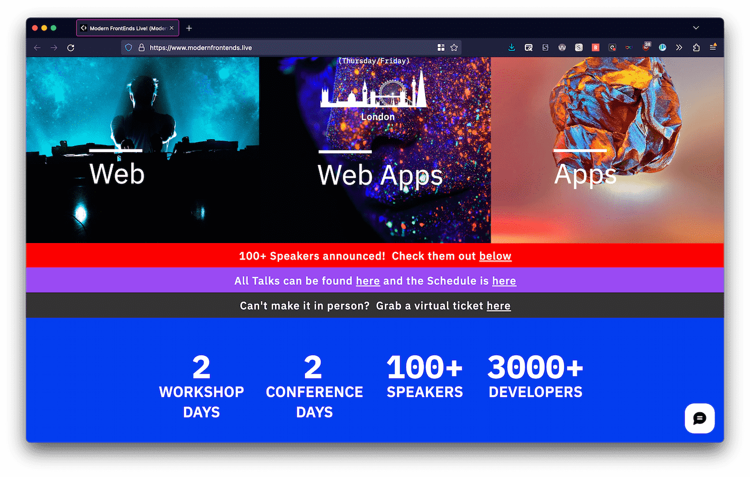Toggle tracking protection via the shield
The height and width of the screenshot is (477, 750).
tap(129, 47)
